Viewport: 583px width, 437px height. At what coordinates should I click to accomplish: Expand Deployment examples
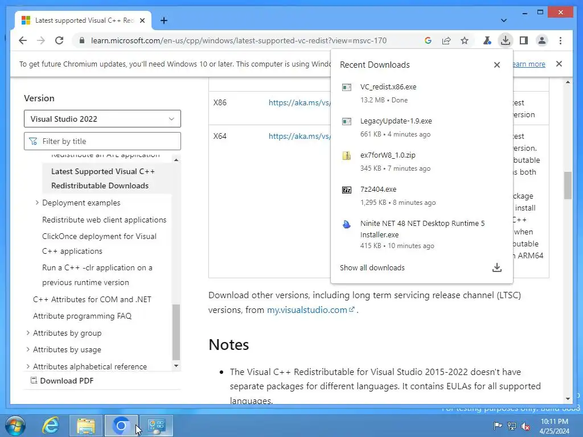37,203
